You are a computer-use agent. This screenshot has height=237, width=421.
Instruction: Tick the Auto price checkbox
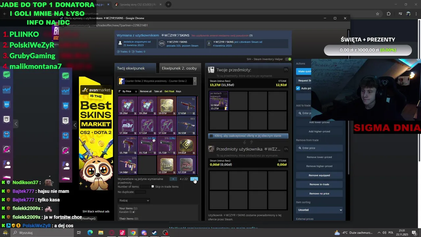coord(298,88)
